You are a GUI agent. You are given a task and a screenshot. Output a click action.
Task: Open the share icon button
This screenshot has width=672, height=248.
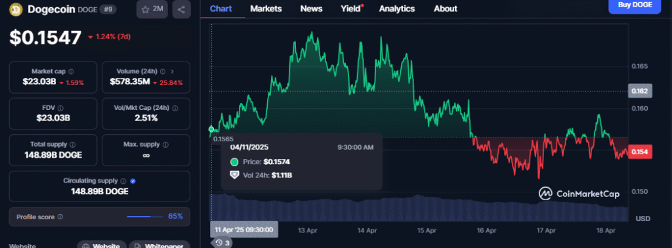181,9
